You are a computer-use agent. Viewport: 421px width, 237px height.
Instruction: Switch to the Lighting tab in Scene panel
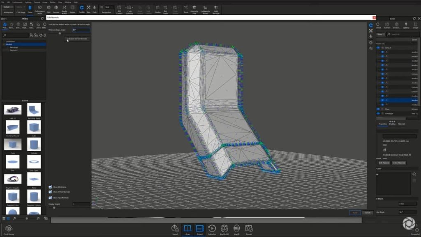pyautogui.click(x=406, y=25)
